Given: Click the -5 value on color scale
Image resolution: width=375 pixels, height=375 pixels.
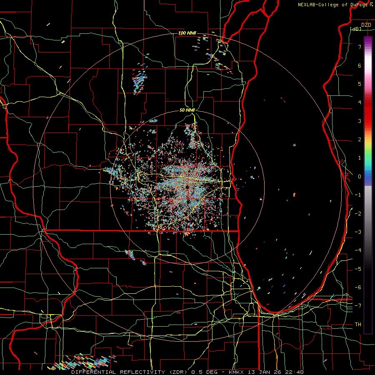Looking at the screenshot, I should coord(358,269).
